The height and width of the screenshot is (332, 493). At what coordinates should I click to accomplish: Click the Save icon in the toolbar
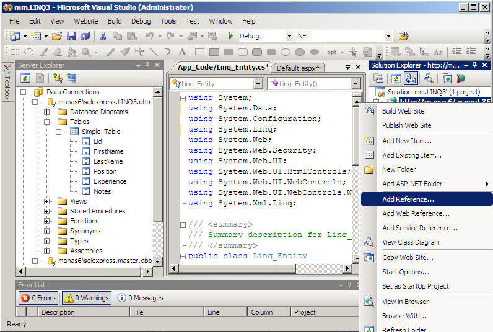[71, 36]
